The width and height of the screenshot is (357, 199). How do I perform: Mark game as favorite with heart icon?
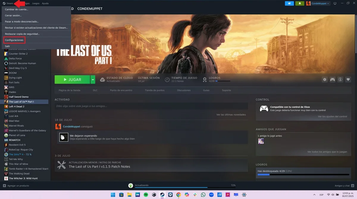348,80
